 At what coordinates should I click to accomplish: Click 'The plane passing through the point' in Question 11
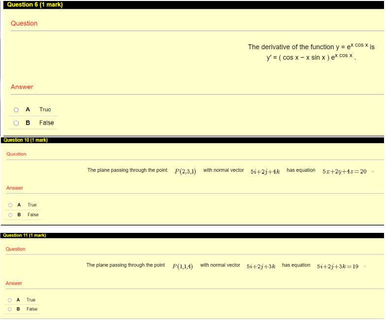point(126,265)
